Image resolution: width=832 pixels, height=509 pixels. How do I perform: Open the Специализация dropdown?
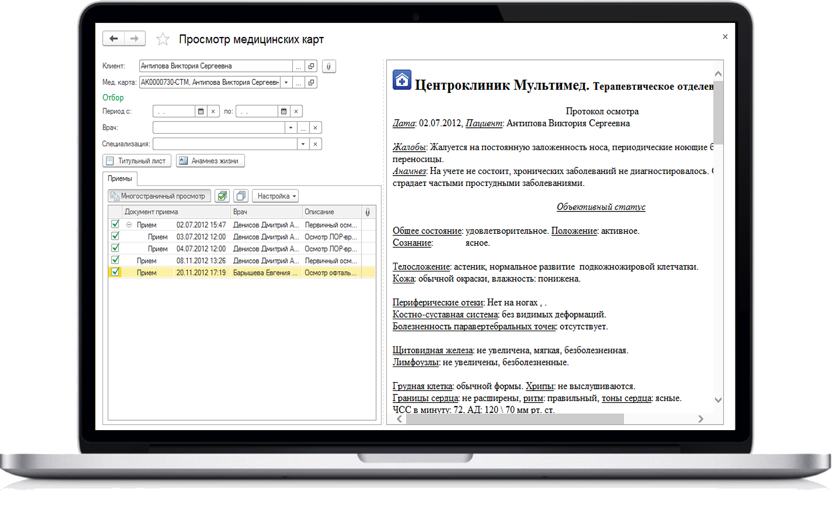[x=303, y=144]
